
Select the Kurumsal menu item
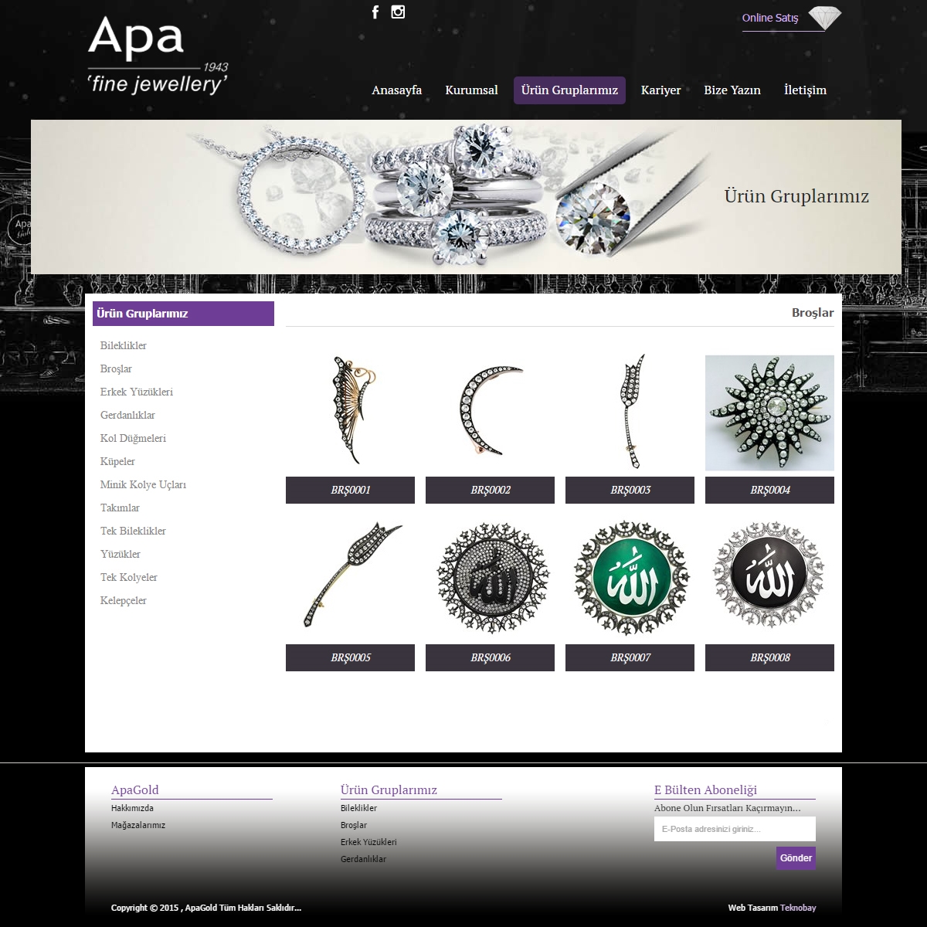471,90
